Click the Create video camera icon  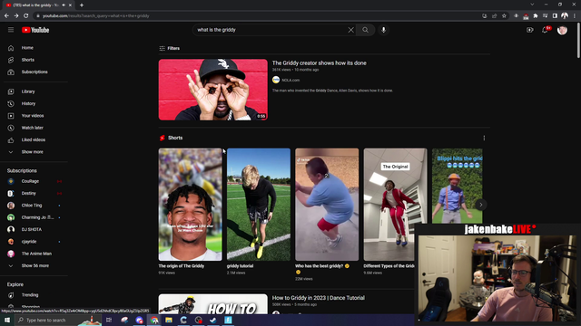tap(530, 30)
